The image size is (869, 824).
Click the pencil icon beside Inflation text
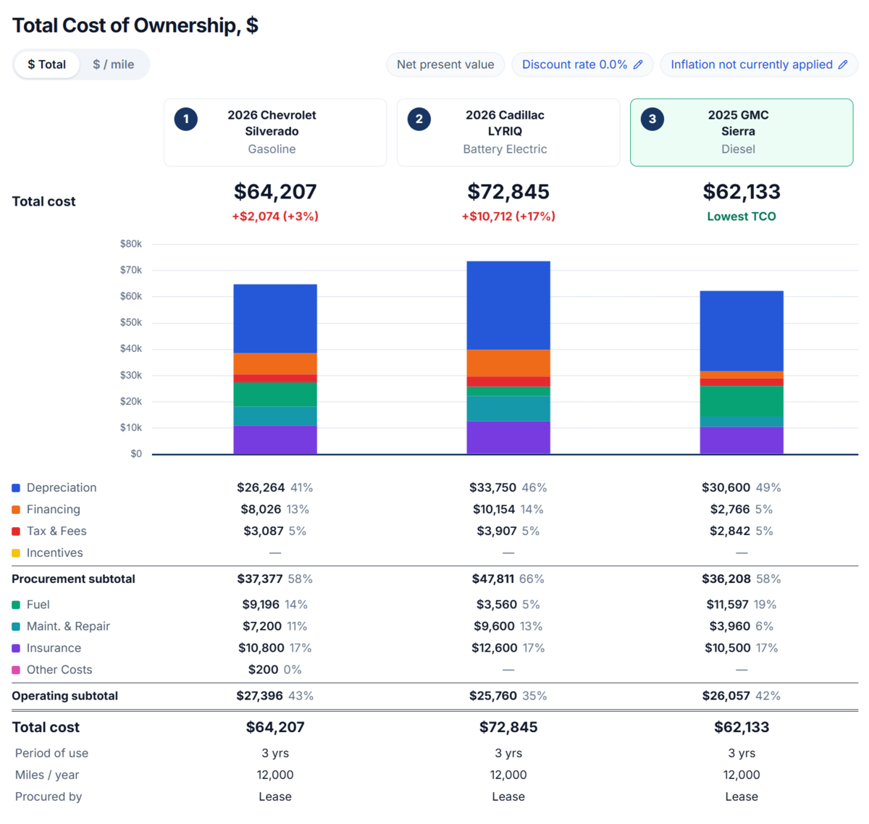pyautogui.click(x=843, y=64)
